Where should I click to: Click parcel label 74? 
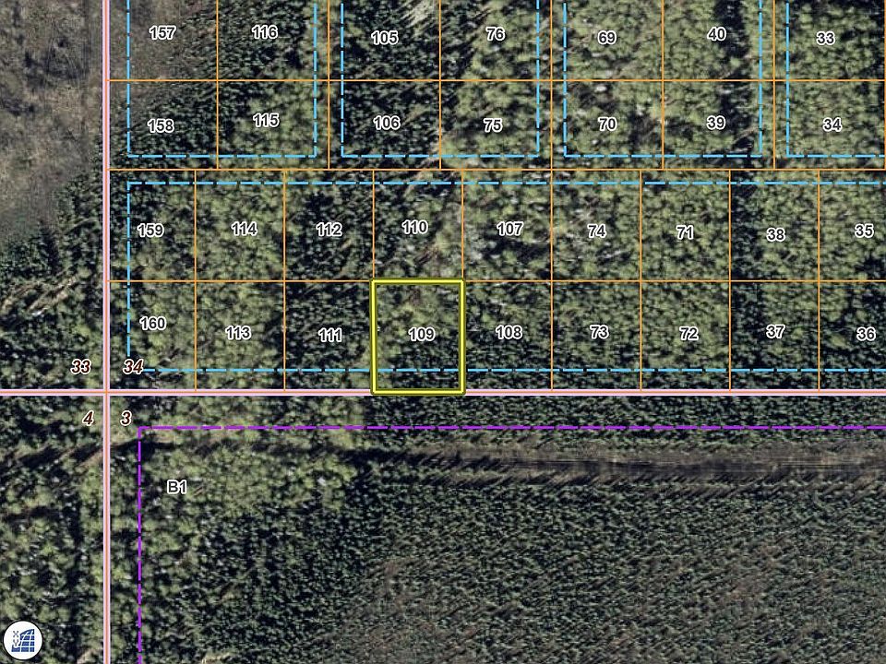(x=597, y=231)
